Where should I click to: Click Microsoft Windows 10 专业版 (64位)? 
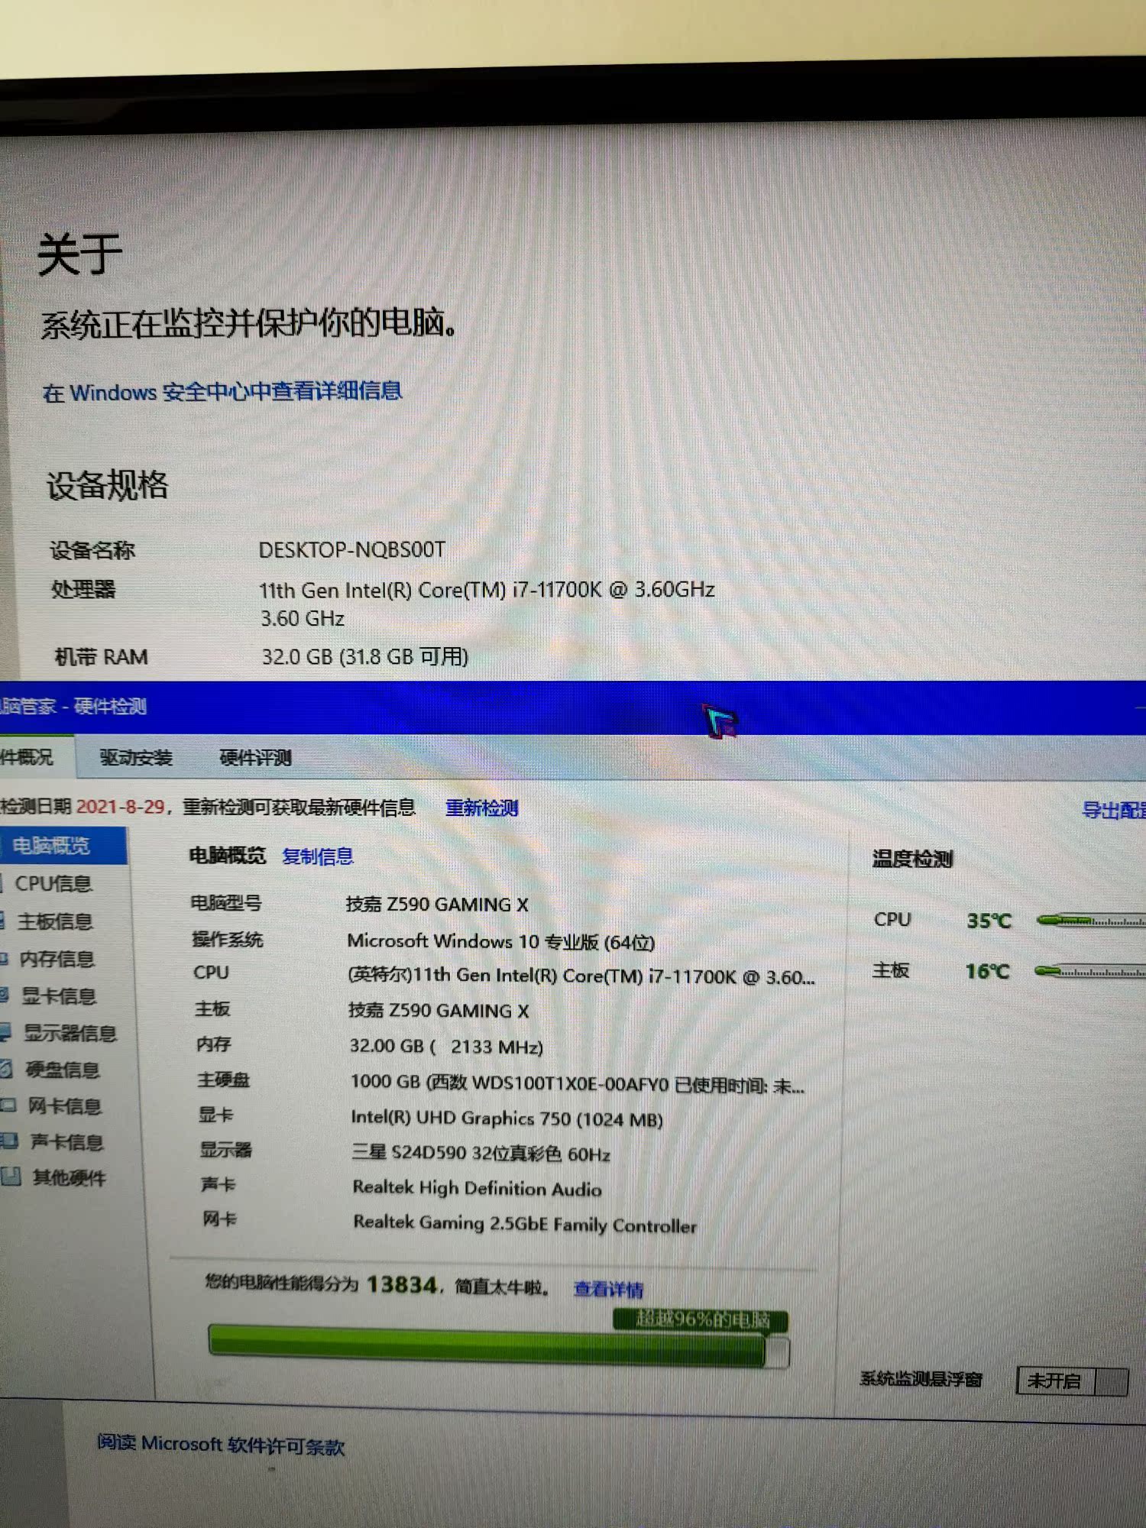point(501,941)
